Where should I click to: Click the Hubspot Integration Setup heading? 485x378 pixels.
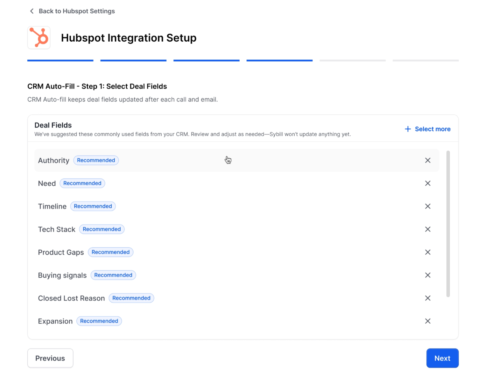129,38
